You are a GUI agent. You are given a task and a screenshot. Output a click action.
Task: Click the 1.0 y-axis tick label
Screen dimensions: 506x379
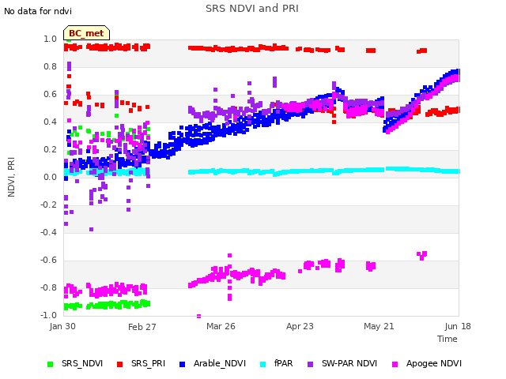51,39
